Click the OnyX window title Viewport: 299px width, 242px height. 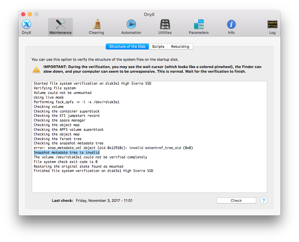pos(149,15)
